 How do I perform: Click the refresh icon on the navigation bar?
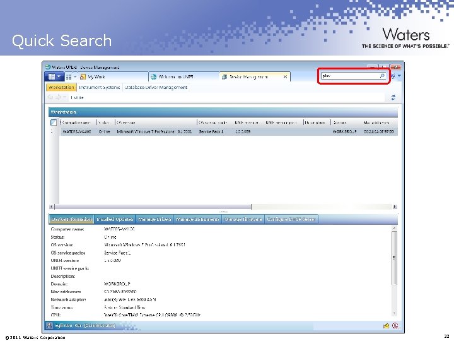pos(393,97)
